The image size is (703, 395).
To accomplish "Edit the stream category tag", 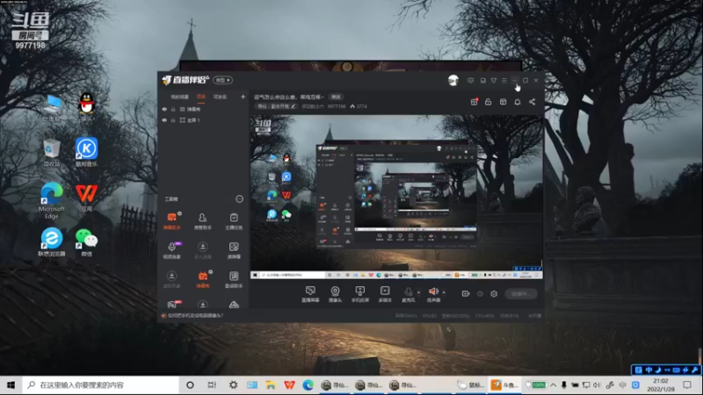I will click(276, 106).
